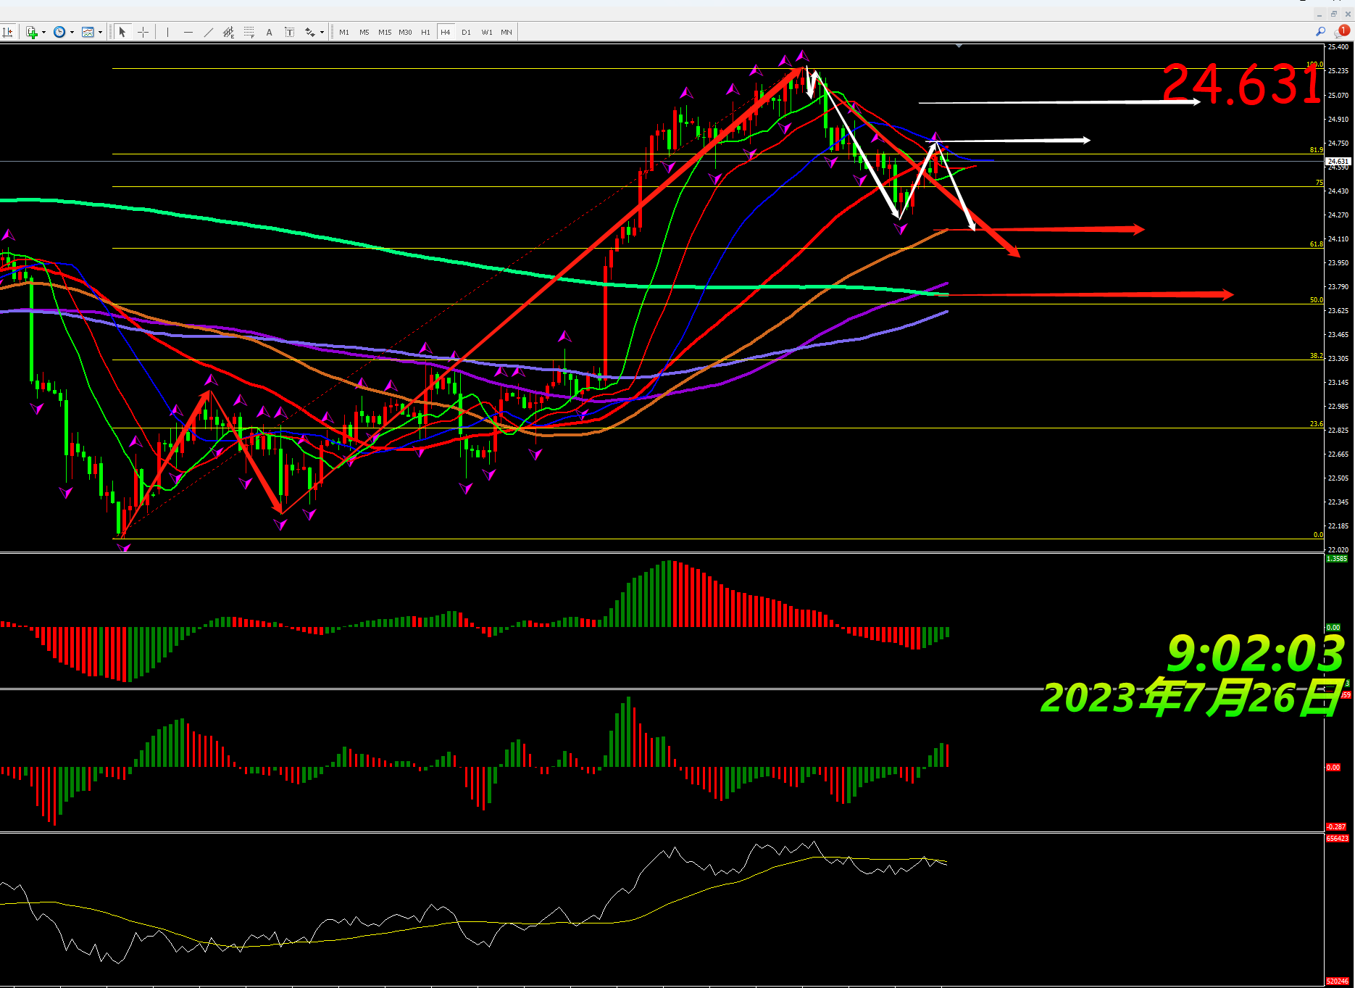1355x988 pixels.
Task: Select the arrow cursor tool
Action: (122, 32)
